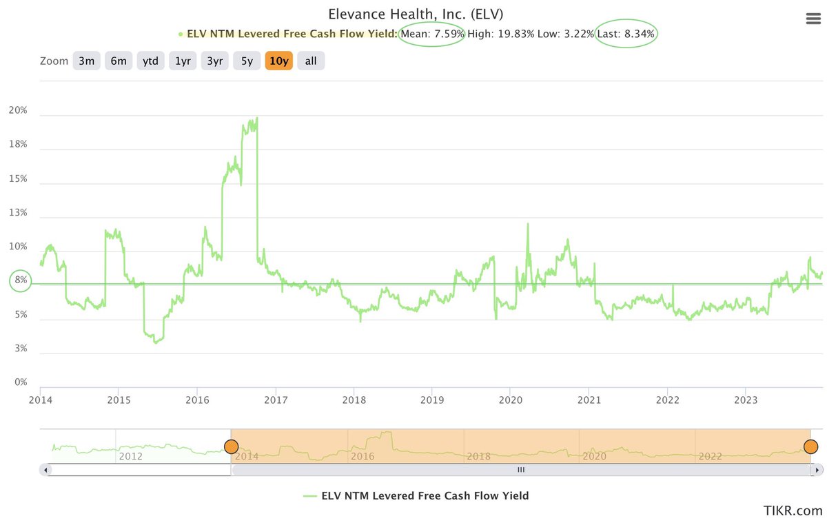
Task: Click the navigator scrollbar left arrow
Action: tap(45, 470)
